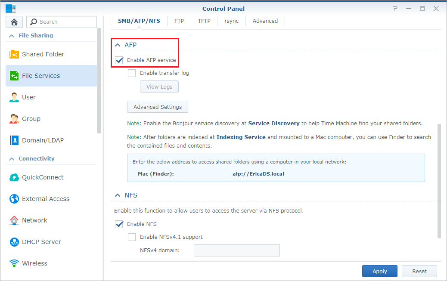
Task: Click the External Access globe icon
Action: (x=14, y=199)
